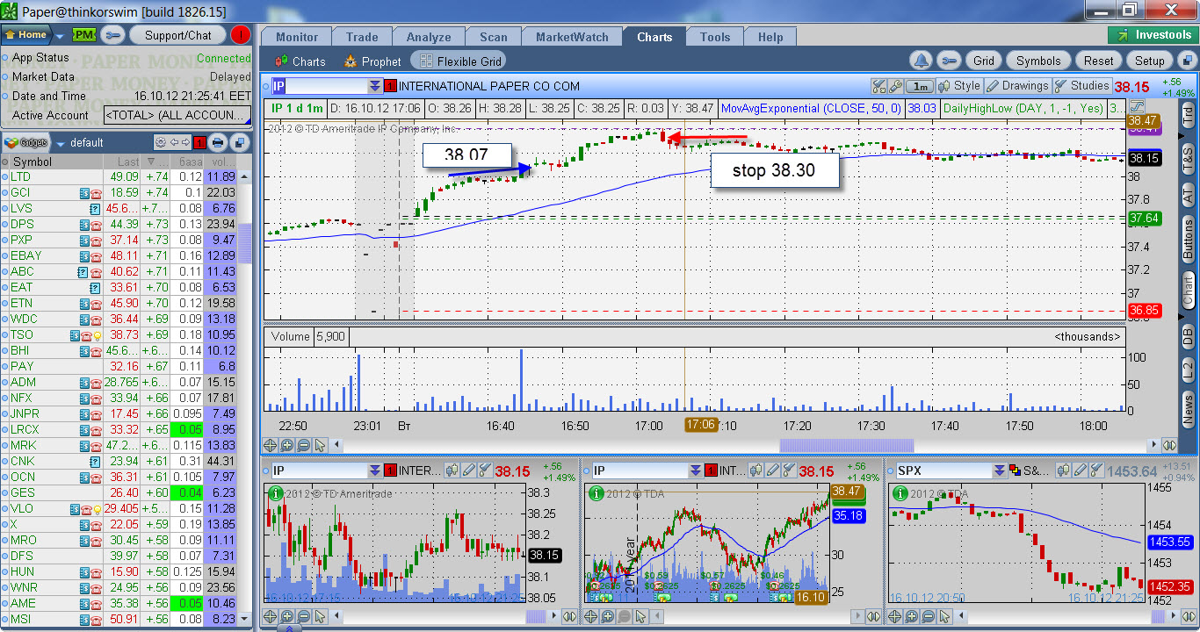Image resolution: width=1200 pixels, height=632 pixels.
Task: Open the News sidebar tab
Action: tap(1188, 411)
